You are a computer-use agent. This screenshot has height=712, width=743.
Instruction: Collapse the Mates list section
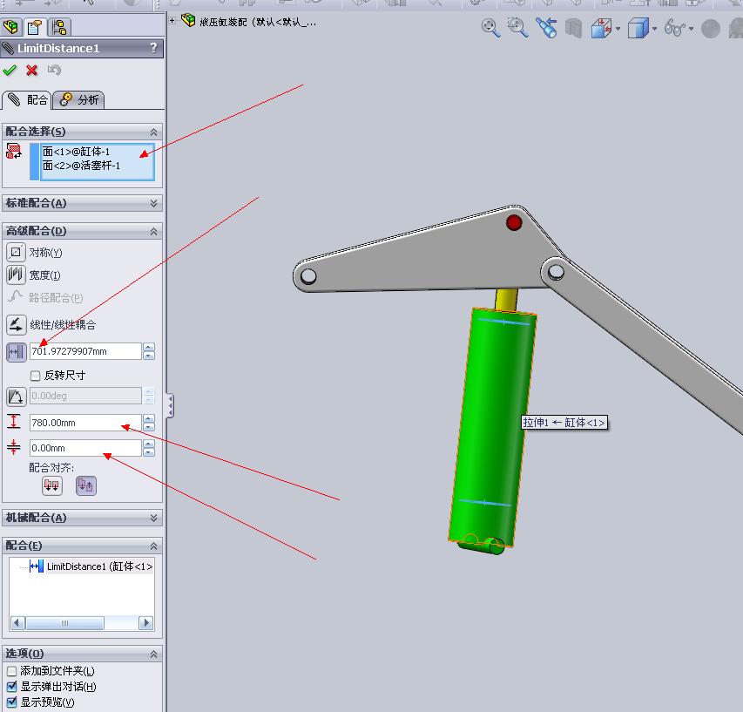tap(153, 546)
